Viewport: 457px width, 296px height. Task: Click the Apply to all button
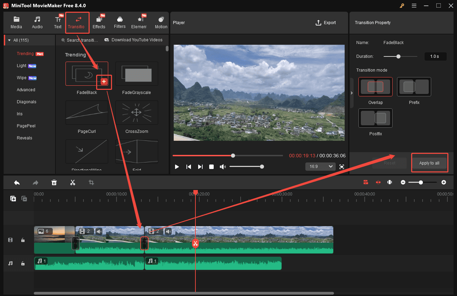click(x=429, y=162)
